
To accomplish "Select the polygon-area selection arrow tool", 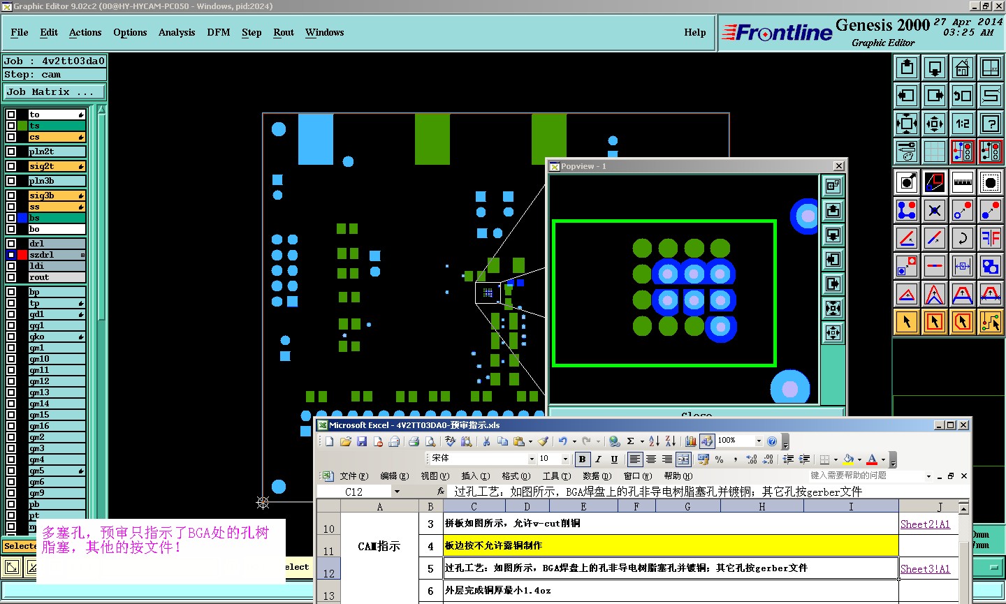I will (x=963, y=322).
